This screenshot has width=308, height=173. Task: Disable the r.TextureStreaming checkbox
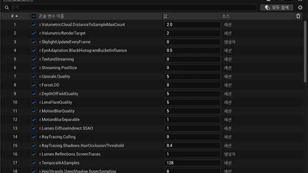click(34, 59)
